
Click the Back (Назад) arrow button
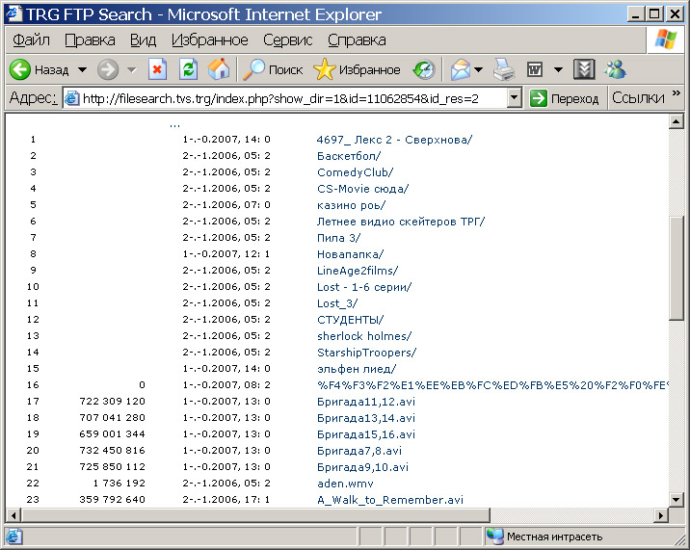[39, 70]
